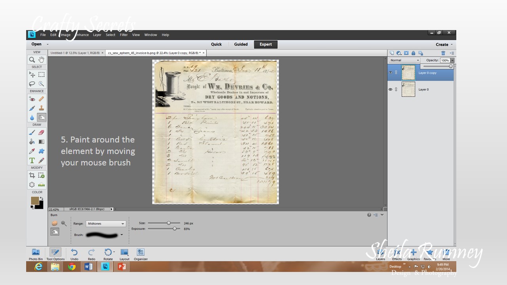Create a new layer in the Layers panel
507x285 pixels.
click(392, 53)
